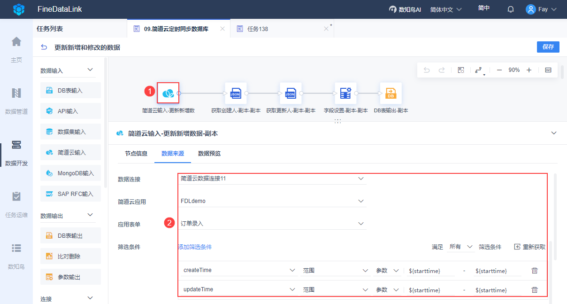Screen dimensions: 567x304
Task: Click the 重新获取 button
Action: click(529, 247)
